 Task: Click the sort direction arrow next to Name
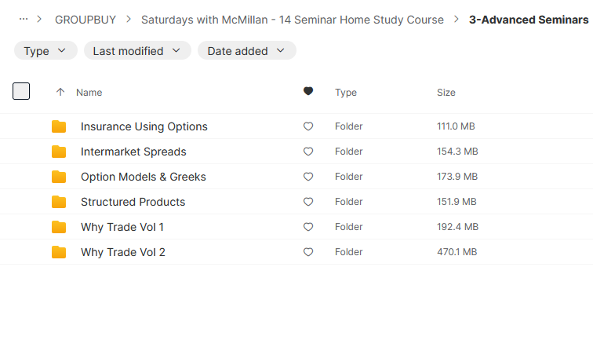coord(60,92)
